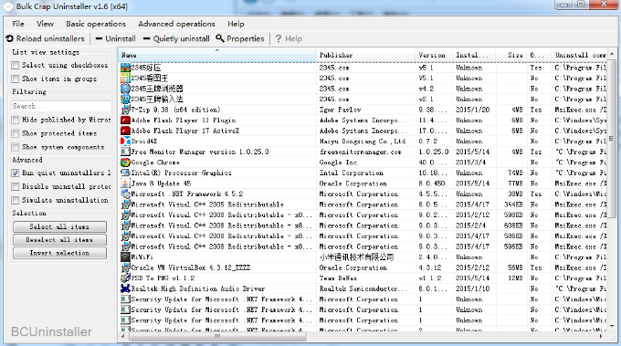The image size is (621, 346).
Task: Click the Bulk Crap Uninstaller title bar icon
Action: 8,6
